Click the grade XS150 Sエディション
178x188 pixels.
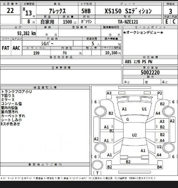pos(128,11)
